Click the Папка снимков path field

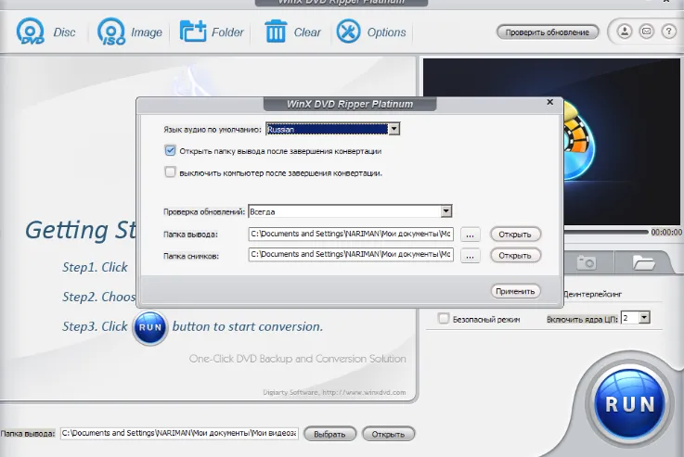point(351,254)
